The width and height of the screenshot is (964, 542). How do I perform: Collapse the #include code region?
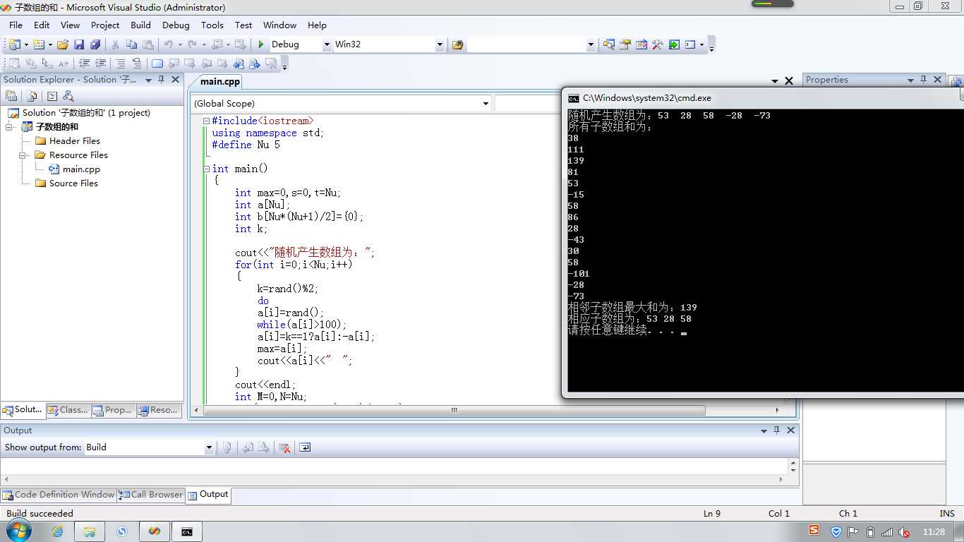[x=207, y=121]
